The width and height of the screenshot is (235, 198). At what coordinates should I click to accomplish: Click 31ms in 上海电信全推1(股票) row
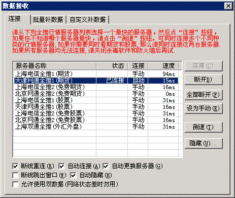pos(169,100)
